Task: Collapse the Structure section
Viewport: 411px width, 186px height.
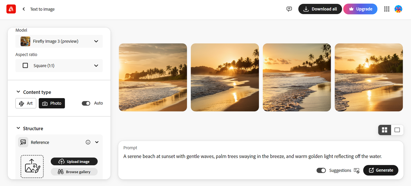Action: [18, 128]
